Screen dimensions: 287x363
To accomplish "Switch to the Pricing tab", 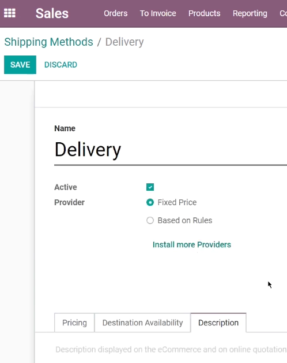I will tap(74, 323).
